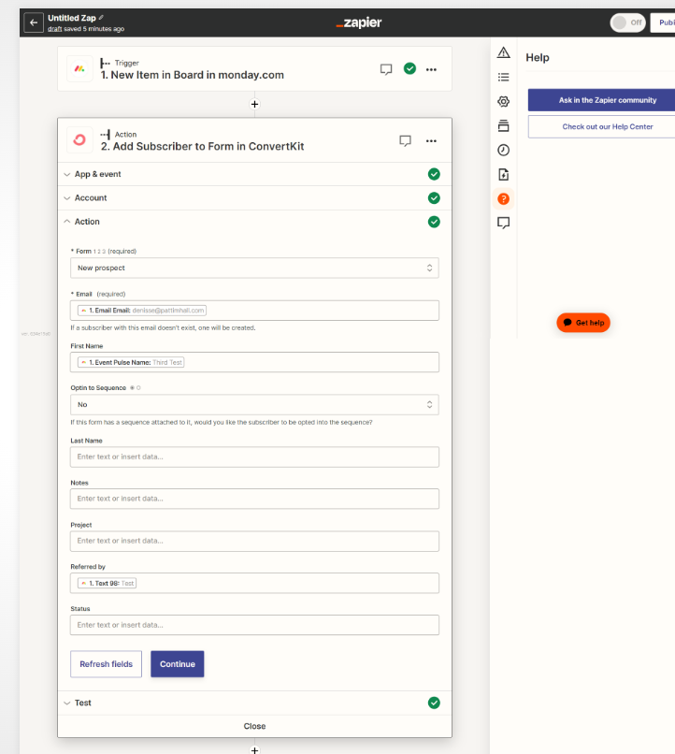Open the Form dropdown showing New prospect
Viewport: 675px width, 754px height.
pos(254,268)
